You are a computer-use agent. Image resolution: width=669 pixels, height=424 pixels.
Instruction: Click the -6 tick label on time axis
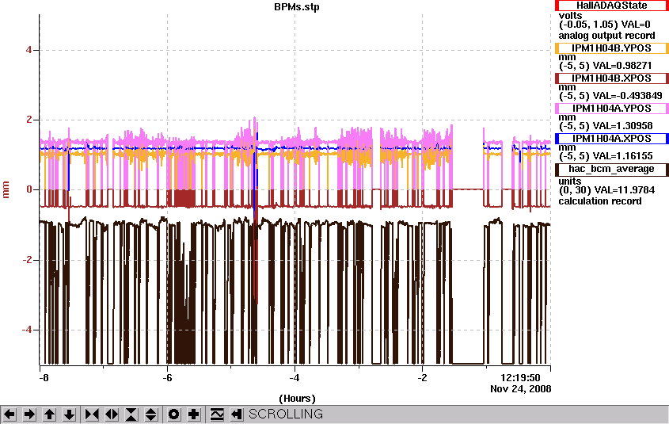pyautogui.click(x=167, y=378)
